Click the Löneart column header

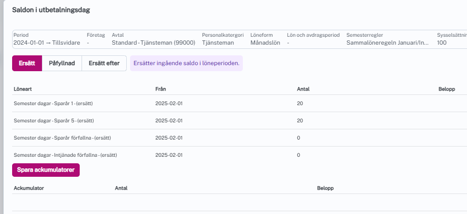[23, 89]
